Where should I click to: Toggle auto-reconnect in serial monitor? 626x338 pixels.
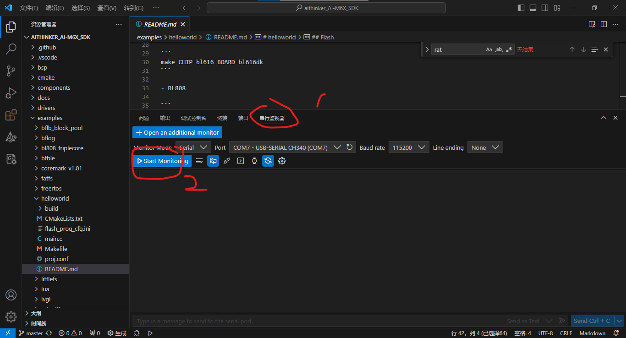click(268, 161)
